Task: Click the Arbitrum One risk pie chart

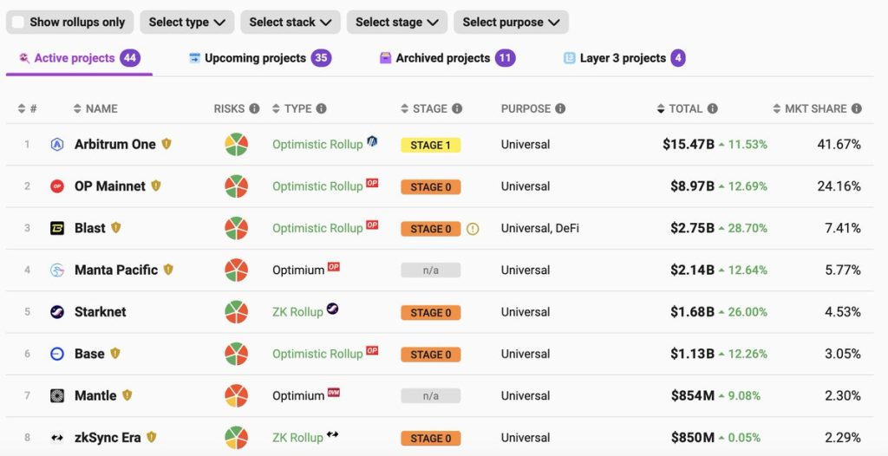Action: 236,145
